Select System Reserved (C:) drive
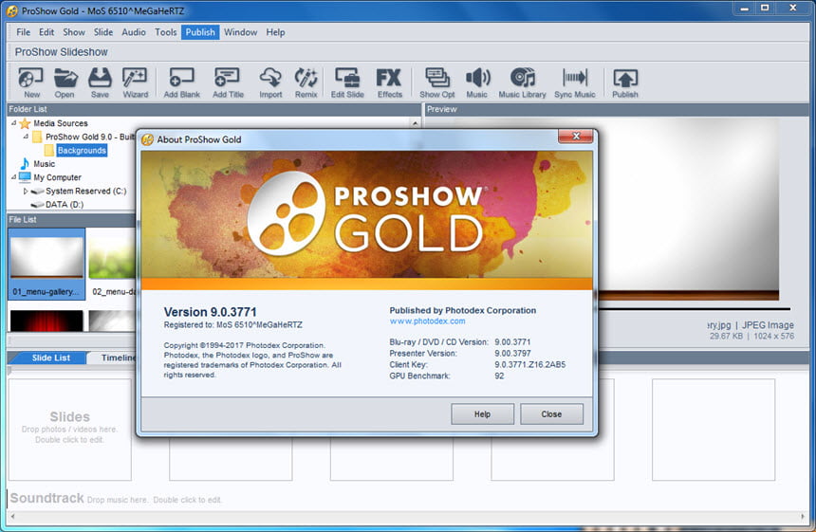The height and width of the screenshot is (532, 816). pyautogui.click(x=79, y=191)
